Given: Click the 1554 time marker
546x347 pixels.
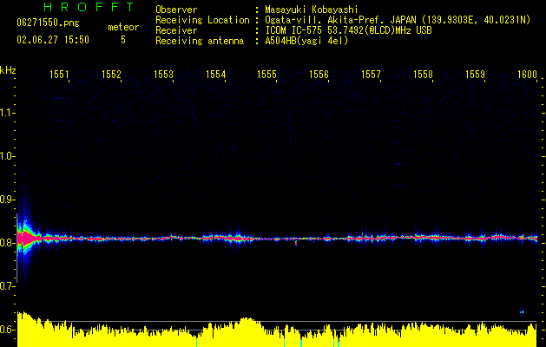Looking at the screenshot, I should (x=215, y=75).
